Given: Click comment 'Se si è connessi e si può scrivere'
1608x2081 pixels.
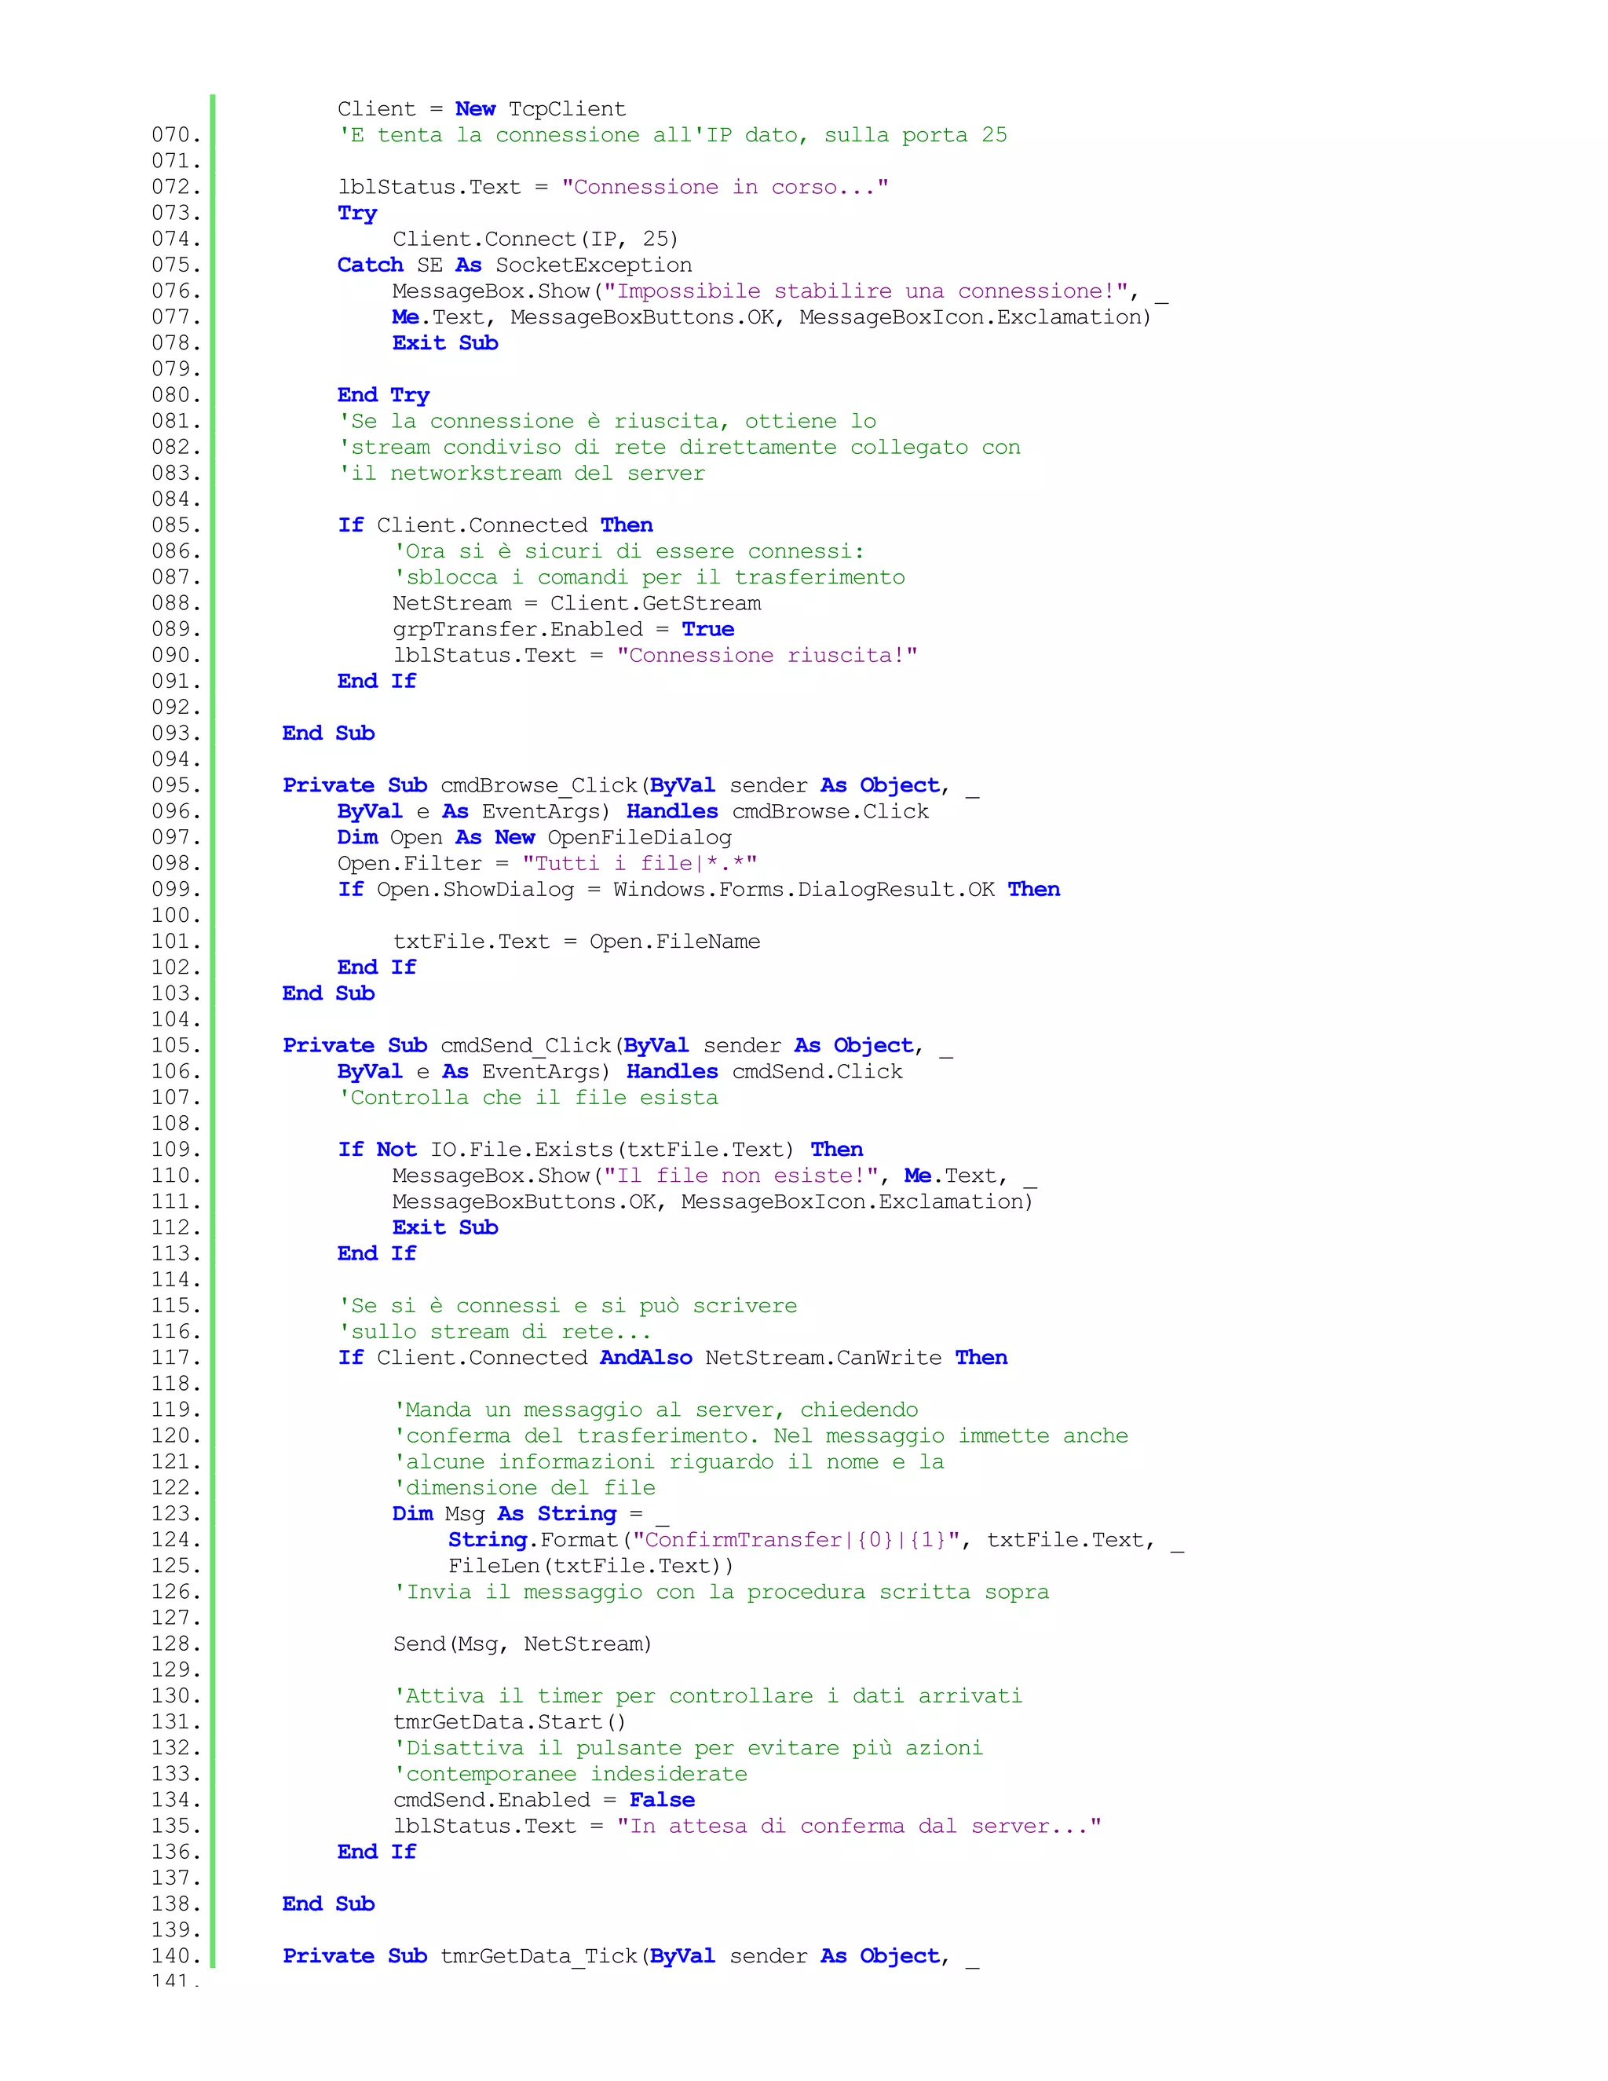Looking at the screenshot, I should [567, 1305].
